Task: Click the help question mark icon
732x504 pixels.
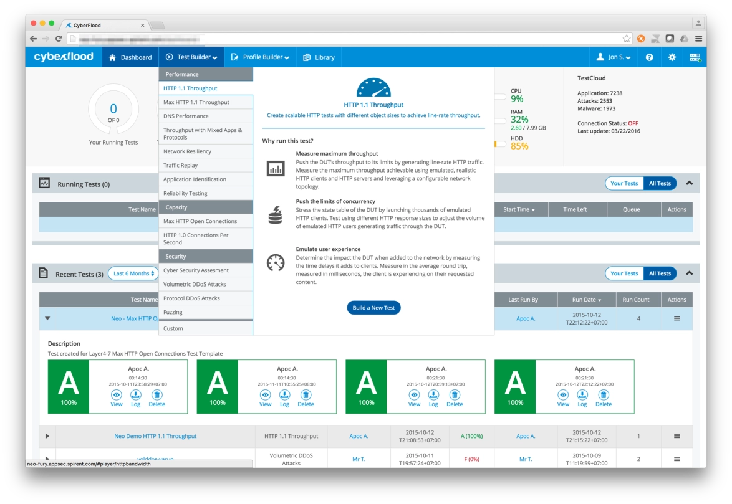Action: 649,57
